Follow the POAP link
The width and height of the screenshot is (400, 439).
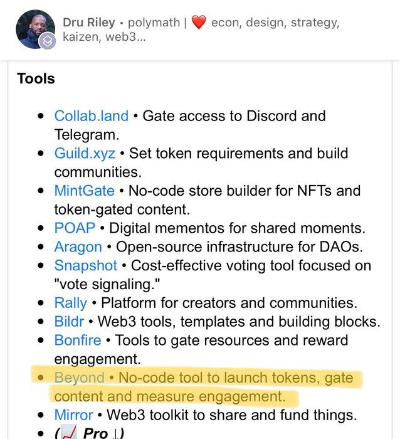click(75, 228)
